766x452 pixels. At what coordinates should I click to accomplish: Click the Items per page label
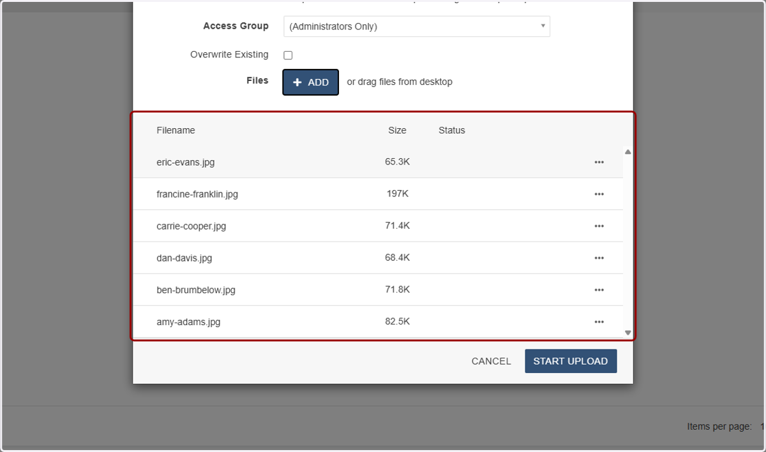click(x=719, y=426)
